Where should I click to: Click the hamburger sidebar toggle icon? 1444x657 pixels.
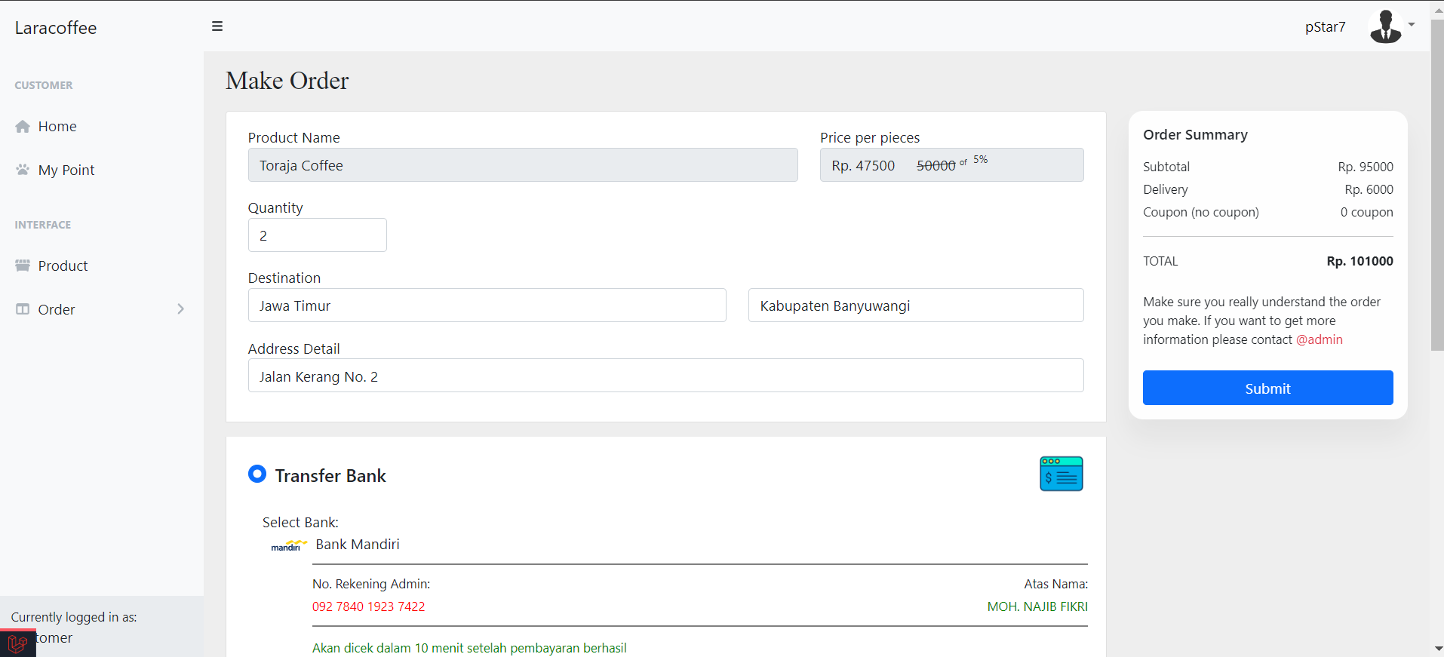click(217, 26)
